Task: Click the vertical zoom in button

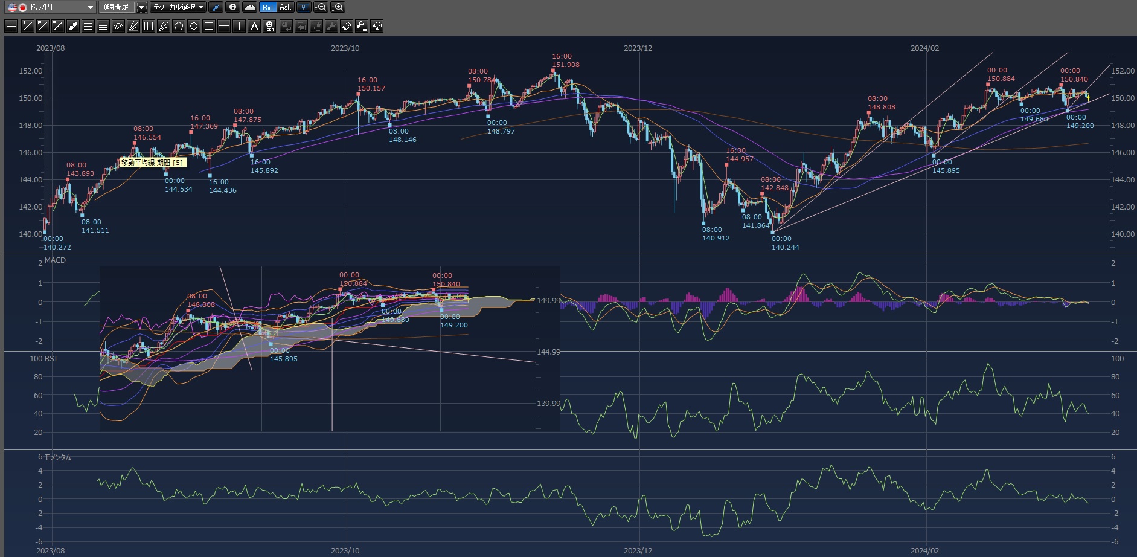Action: point(338,7)
